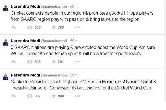Viewport: 166px width, 110px height.
Task: Expand more actions on the SAARC Nations tweet
Action: [x=77, y=62]
